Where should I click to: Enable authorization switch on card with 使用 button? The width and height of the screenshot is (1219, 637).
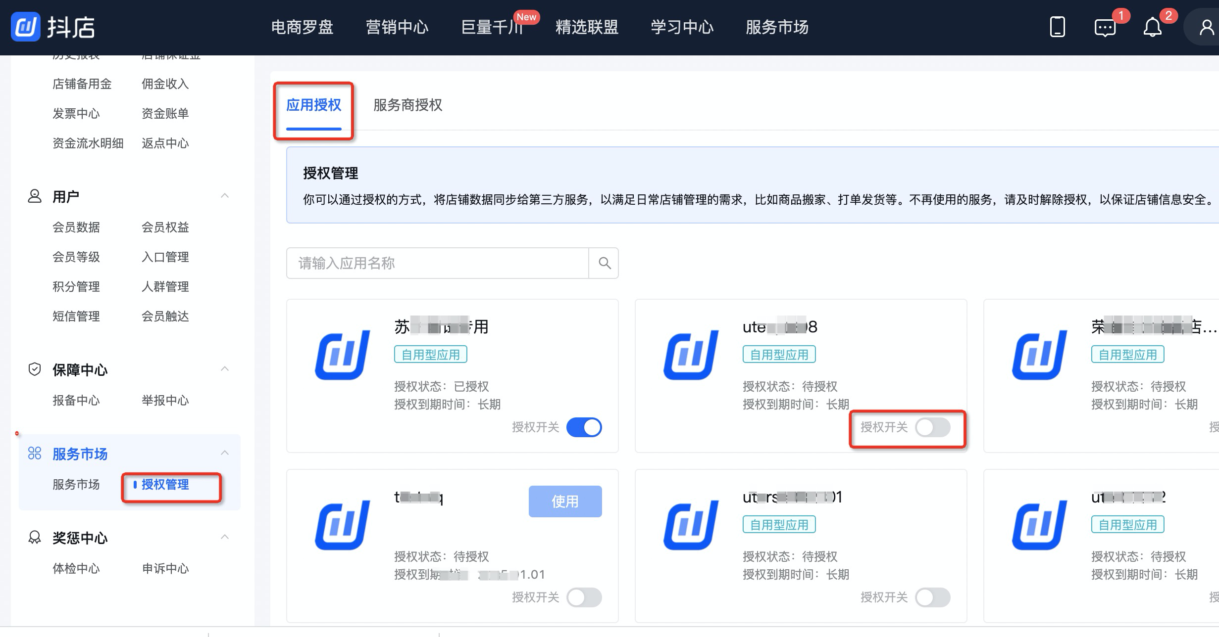click(x=584, y=597)
